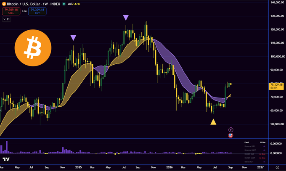Image resolution: width=286 pixels, height=171 pixels.
Task: Click the Vol 7.42 K volume legend
Action: 74,4
